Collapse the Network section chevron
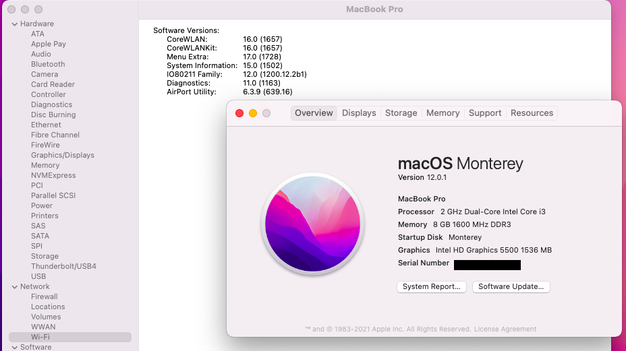The image size is (626, 351). click(15, 287)
